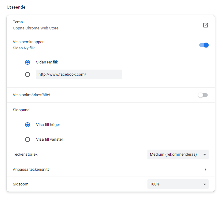Click the external link icon beside Tema
The image size is (223, 206).
[206, 25]
